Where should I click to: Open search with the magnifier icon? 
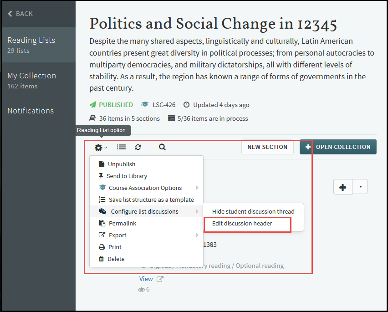click(x=162, y=147)
